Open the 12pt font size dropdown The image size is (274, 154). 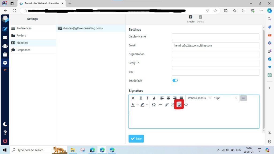(225, 98)
